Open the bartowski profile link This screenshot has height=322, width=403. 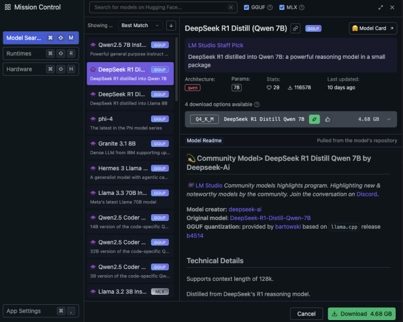pos(288,227)
